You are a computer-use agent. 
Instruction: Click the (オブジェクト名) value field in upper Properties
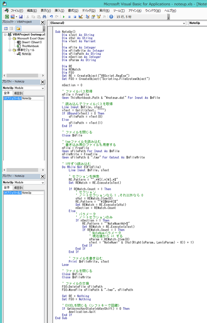(x=33, y=98)
